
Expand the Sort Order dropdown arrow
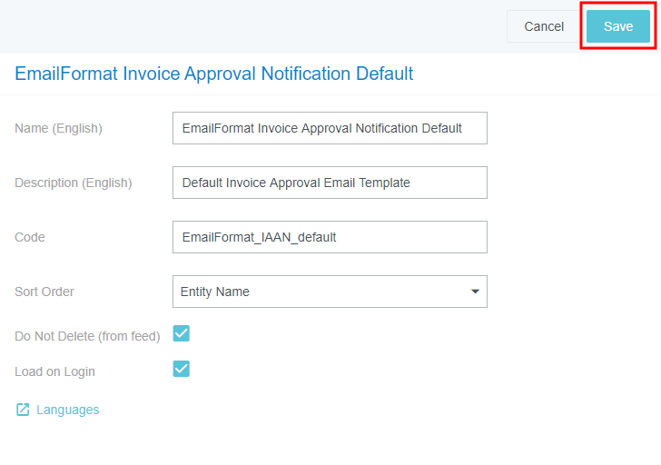coord(475,292)
